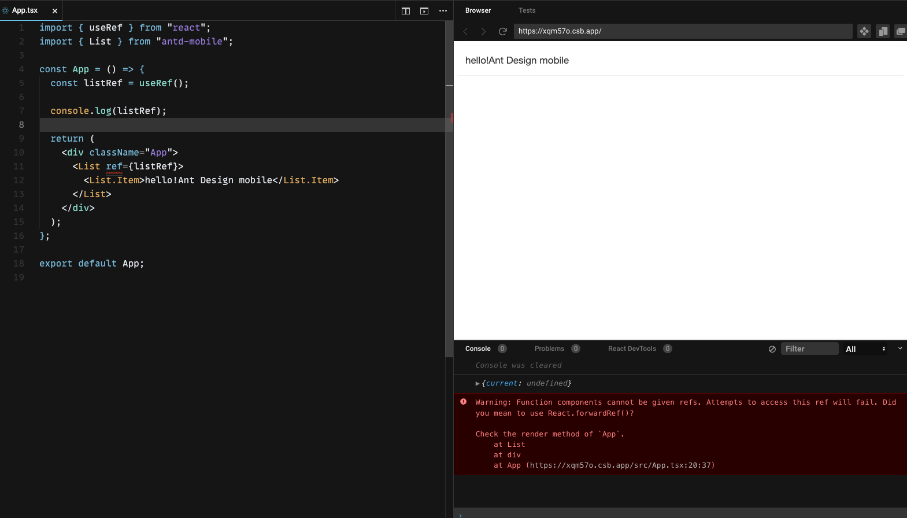Click 'export default App;' on line 18
The height and width of the screenshot is (518, 907).
click(x=91, y=264)
